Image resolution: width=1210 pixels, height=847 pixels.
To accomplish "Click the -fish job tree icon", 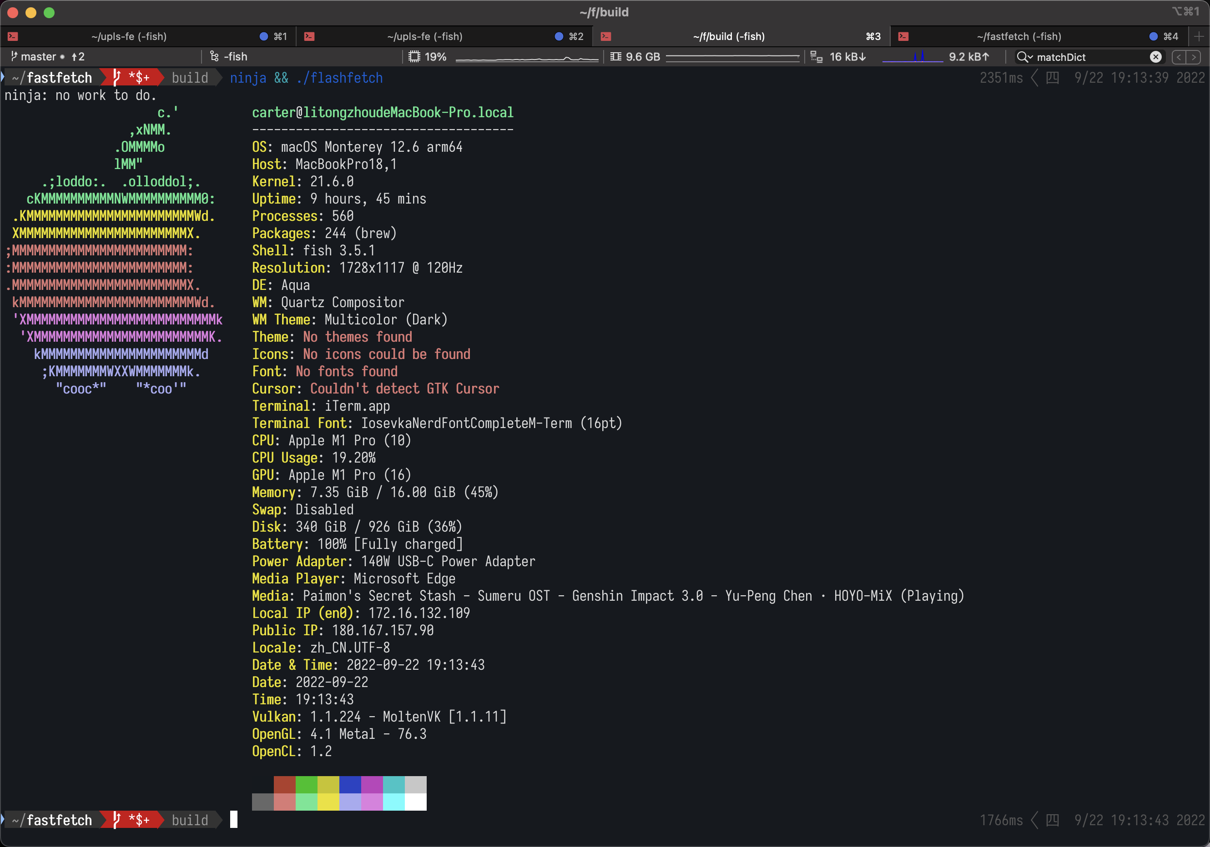I will [x=214, y=56].
